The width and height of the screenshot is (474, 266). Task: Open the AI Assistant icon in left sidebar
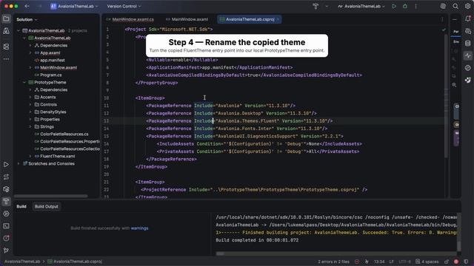(6, 31)
